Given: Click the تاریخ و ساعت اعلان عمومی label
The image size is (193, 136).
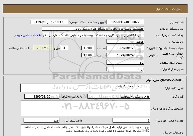Looking at the screenshot, I should (87, 22).
